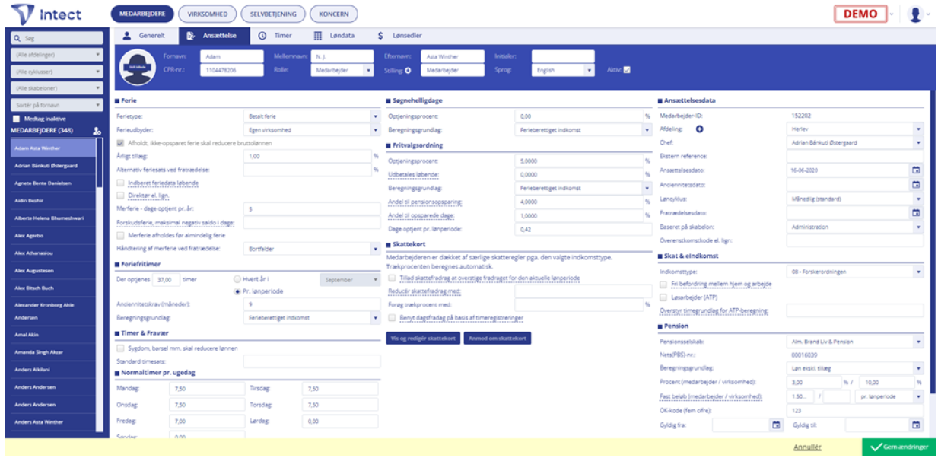Enable Sygdom, barsel mm. skal reducere lønnen
The image size is (938, 458).
(x=121, y=348)
